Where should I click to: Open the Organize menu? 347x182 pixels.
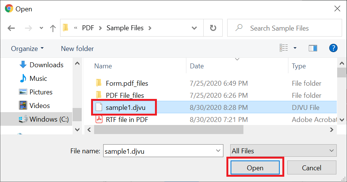27,48
